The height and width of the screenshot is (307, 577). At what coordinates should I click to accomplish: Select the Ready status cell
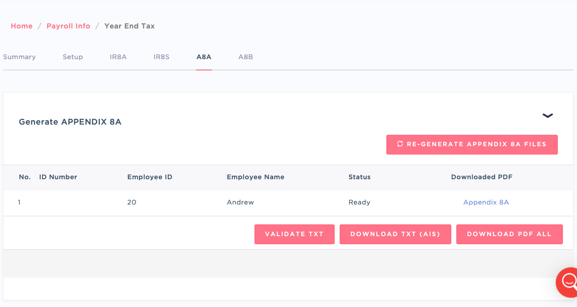point(359,202)
